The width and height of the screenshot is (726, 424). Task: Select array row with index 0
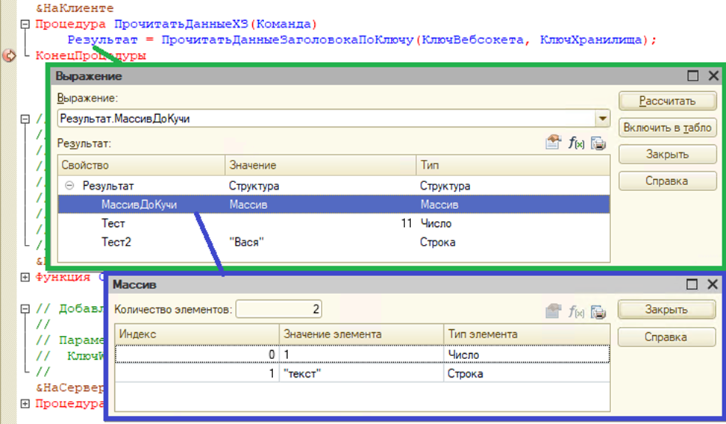(x=362, y=355)
